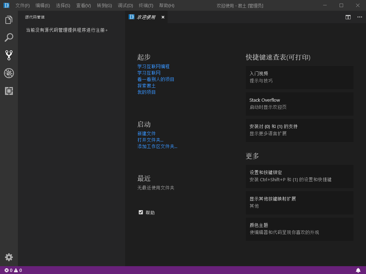
Task: Open the 设置和按键绑定 card
Action: 300,176
